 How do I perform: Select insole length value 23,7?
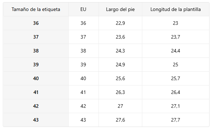point(175,37)
